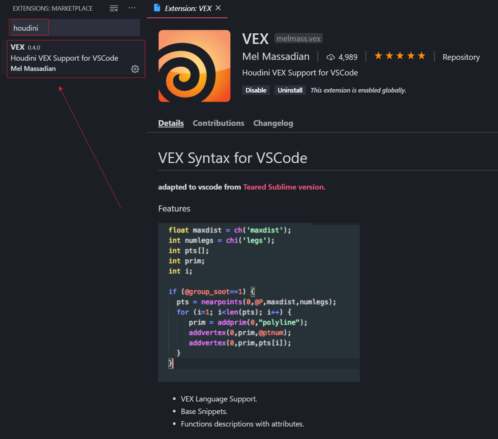Click 'Base Snippets.' bullet
This screenshot has height=439, width=498.
coord(204,411)
